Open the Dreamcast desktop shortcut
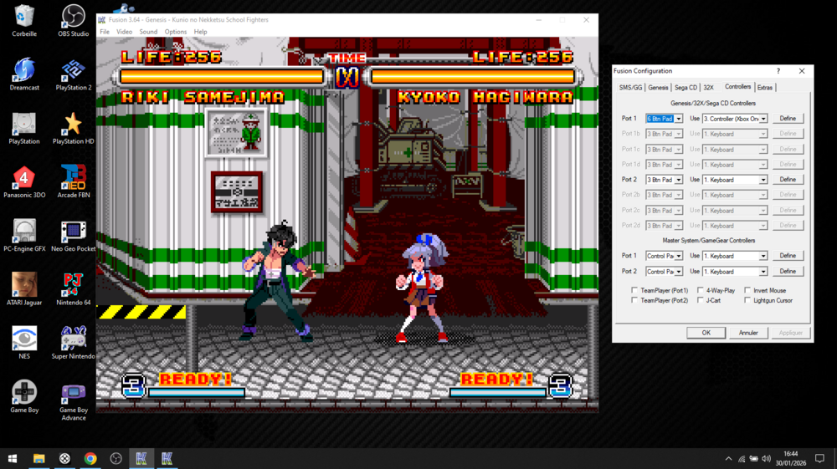 coord(24,71)
